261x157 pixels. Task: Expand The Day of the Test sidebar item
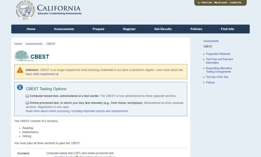point(217,77)
